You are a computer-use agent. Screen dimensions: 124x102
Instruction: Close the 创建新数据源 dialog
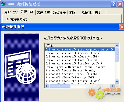pos(122,27)
